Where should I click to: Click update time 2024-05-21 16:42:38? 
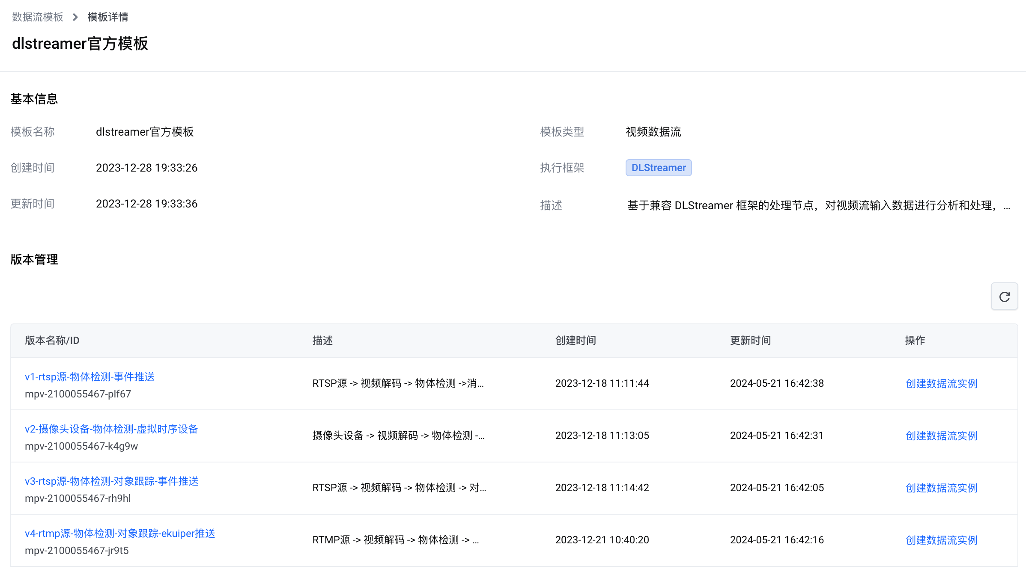coord(777,383)
